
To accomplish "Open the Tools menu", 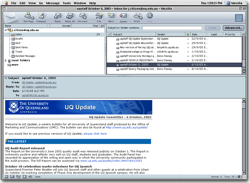I will pyautogui.click(x=67, y=3).
